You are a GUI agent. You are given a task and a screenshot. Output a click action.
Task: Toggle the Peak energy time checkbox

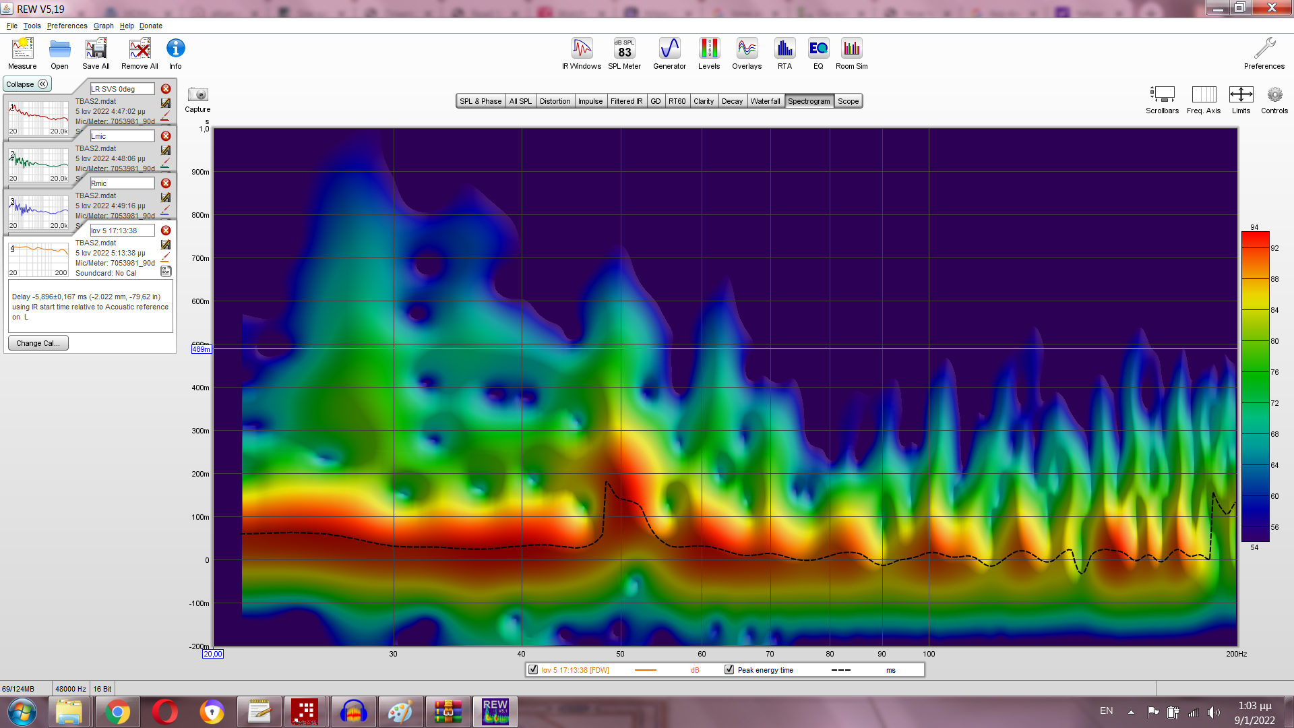pos(729,669)
